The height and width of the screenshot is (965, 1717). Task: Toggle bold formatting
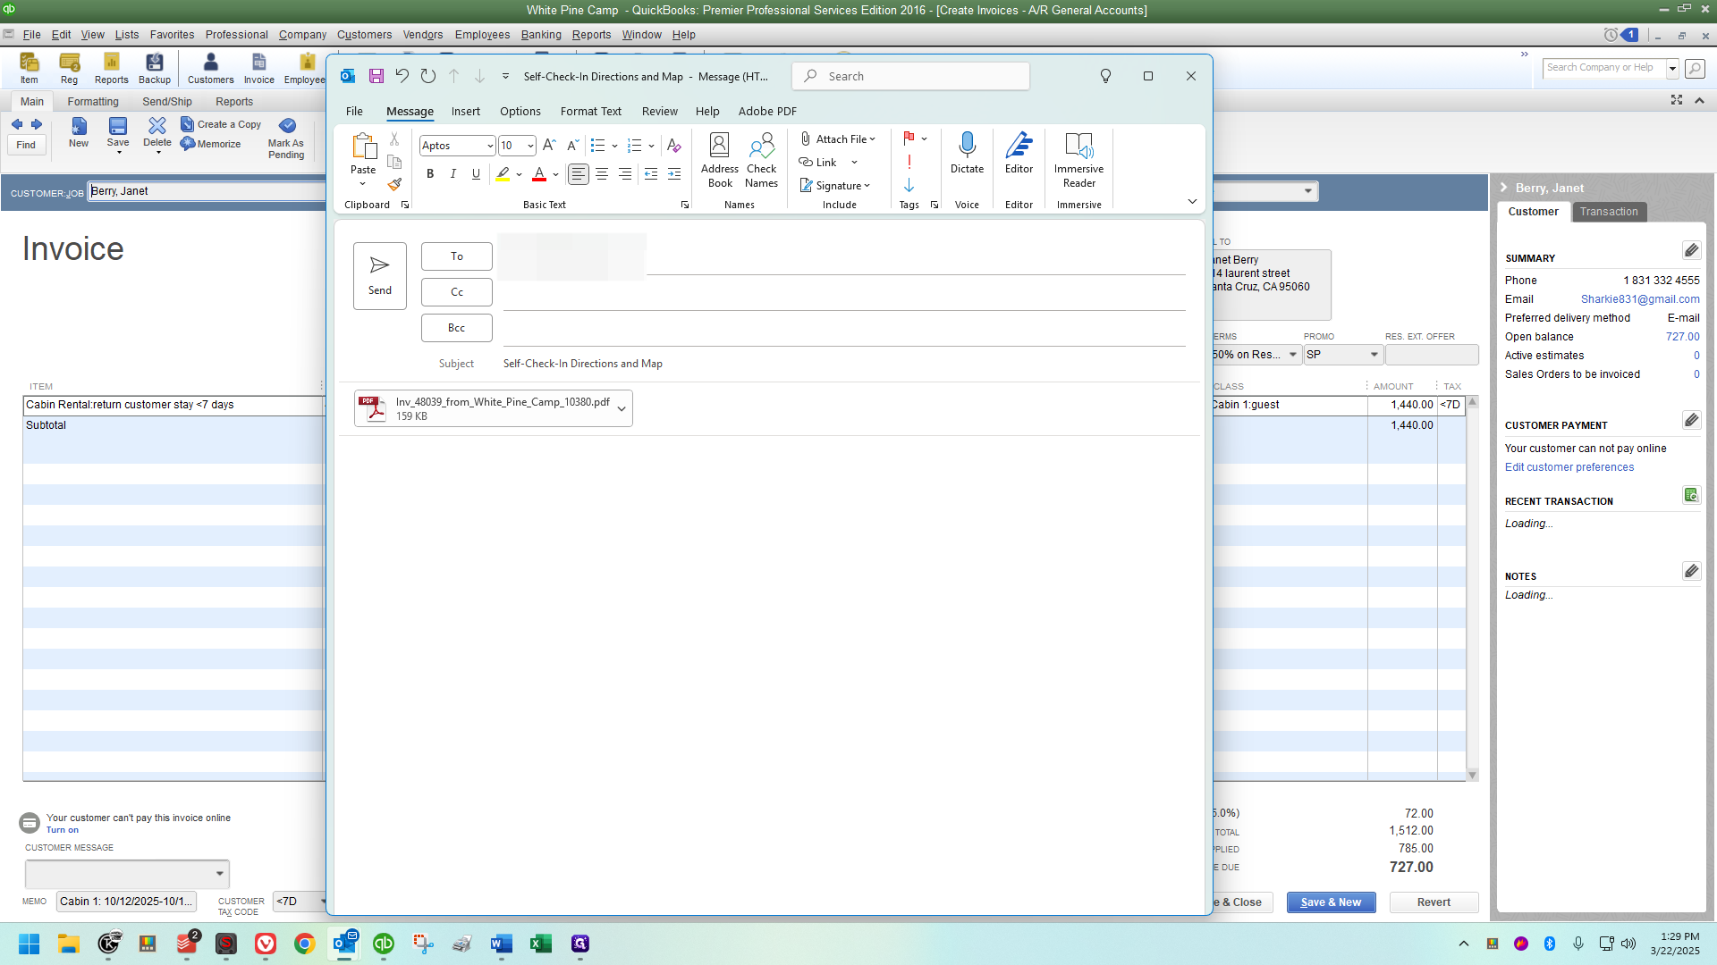tap(430, 174)
